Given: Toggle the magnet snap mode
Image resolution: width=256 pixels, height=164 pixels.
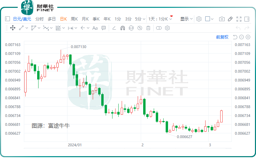Looking at the screenshot, I should (123, 28).
